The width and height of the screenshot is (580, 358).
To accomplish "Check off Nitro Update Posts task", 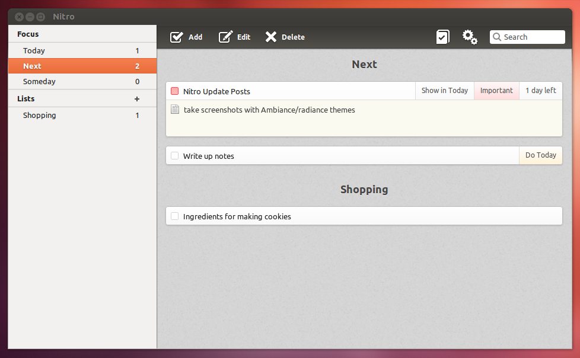I will [174, 91].
